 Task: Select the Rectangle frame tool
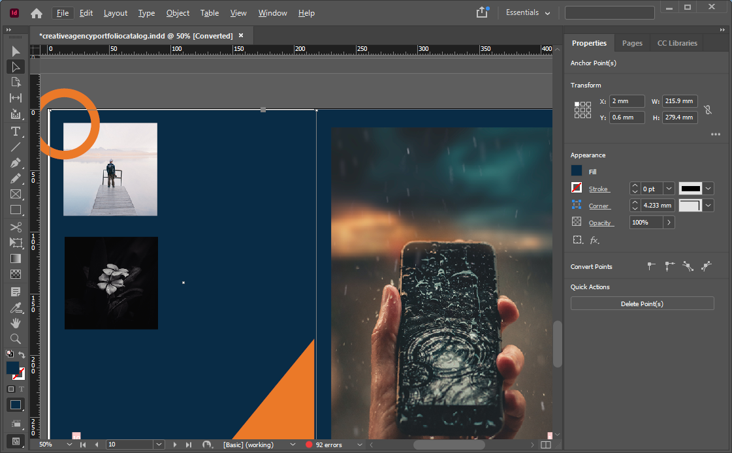(16, 194)
